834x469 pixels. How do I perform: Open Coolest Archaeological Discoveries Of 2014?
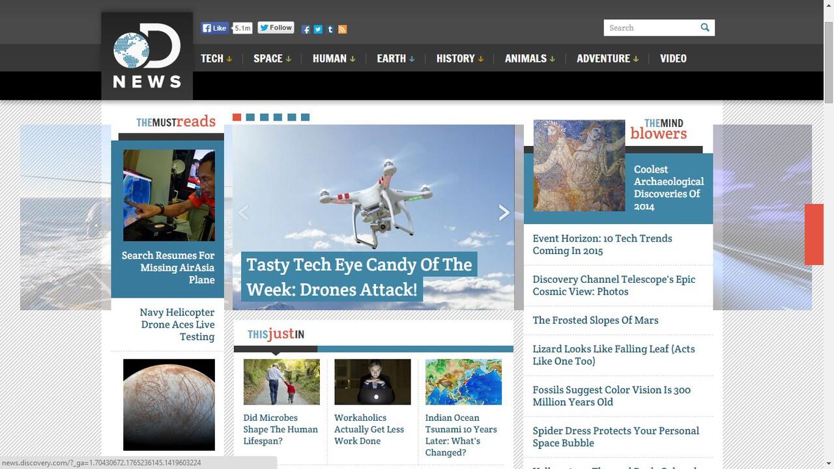[x=669, y=188]
